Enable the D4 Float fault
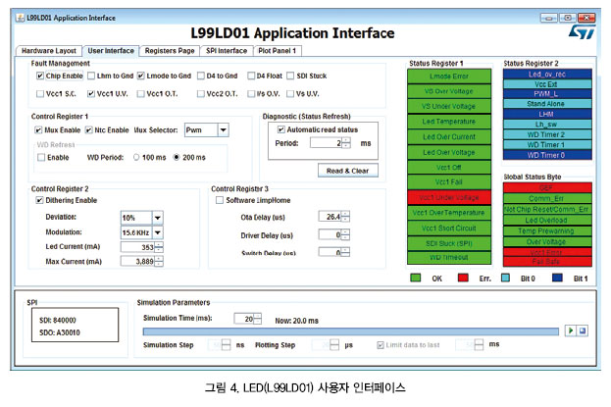The image size is (611, 407). tap(251, 76)
